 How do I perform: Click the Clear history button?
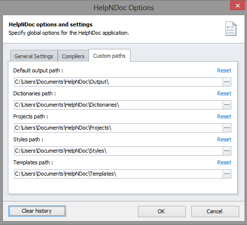coord(37,211)
